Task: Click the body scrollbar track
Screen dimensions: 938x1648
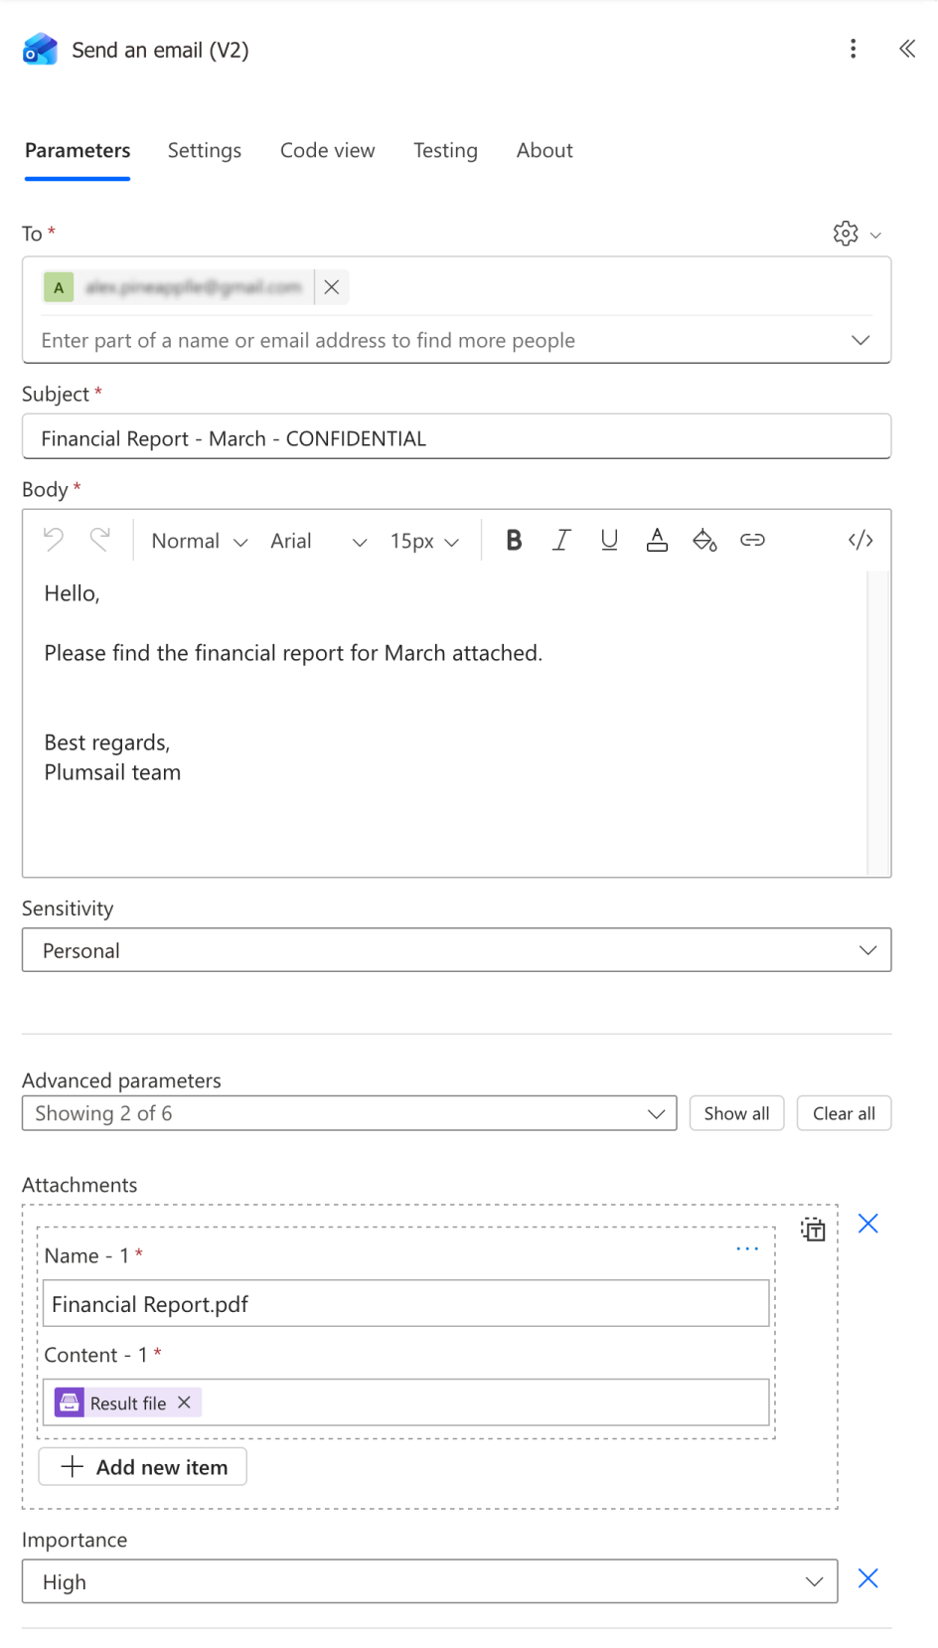Action: pyautogui.click(x=877, y=723)
